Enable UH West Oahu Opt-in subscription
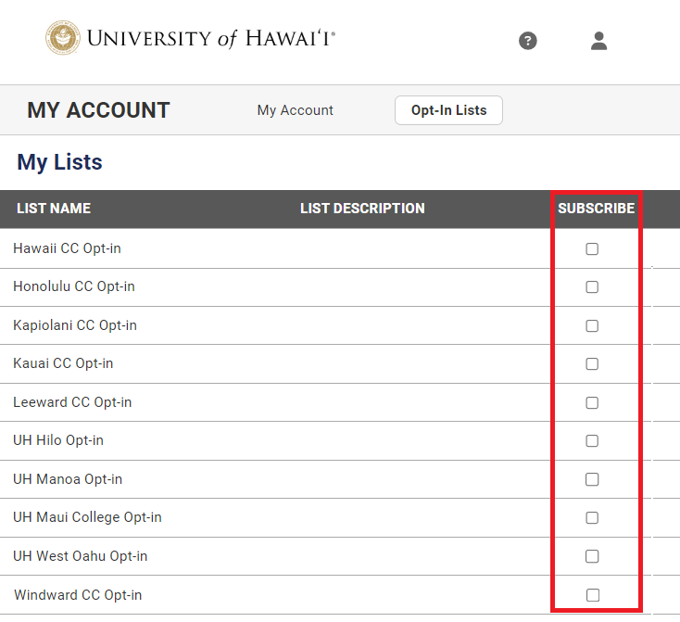The width and height of the screenshot is (680, 622). (592, 556)
